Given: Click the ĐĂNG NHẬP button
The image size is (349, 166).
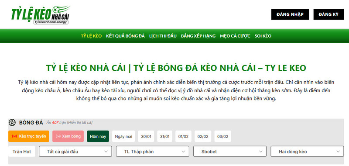Looking at the screenshot, I should click(290, 14).
